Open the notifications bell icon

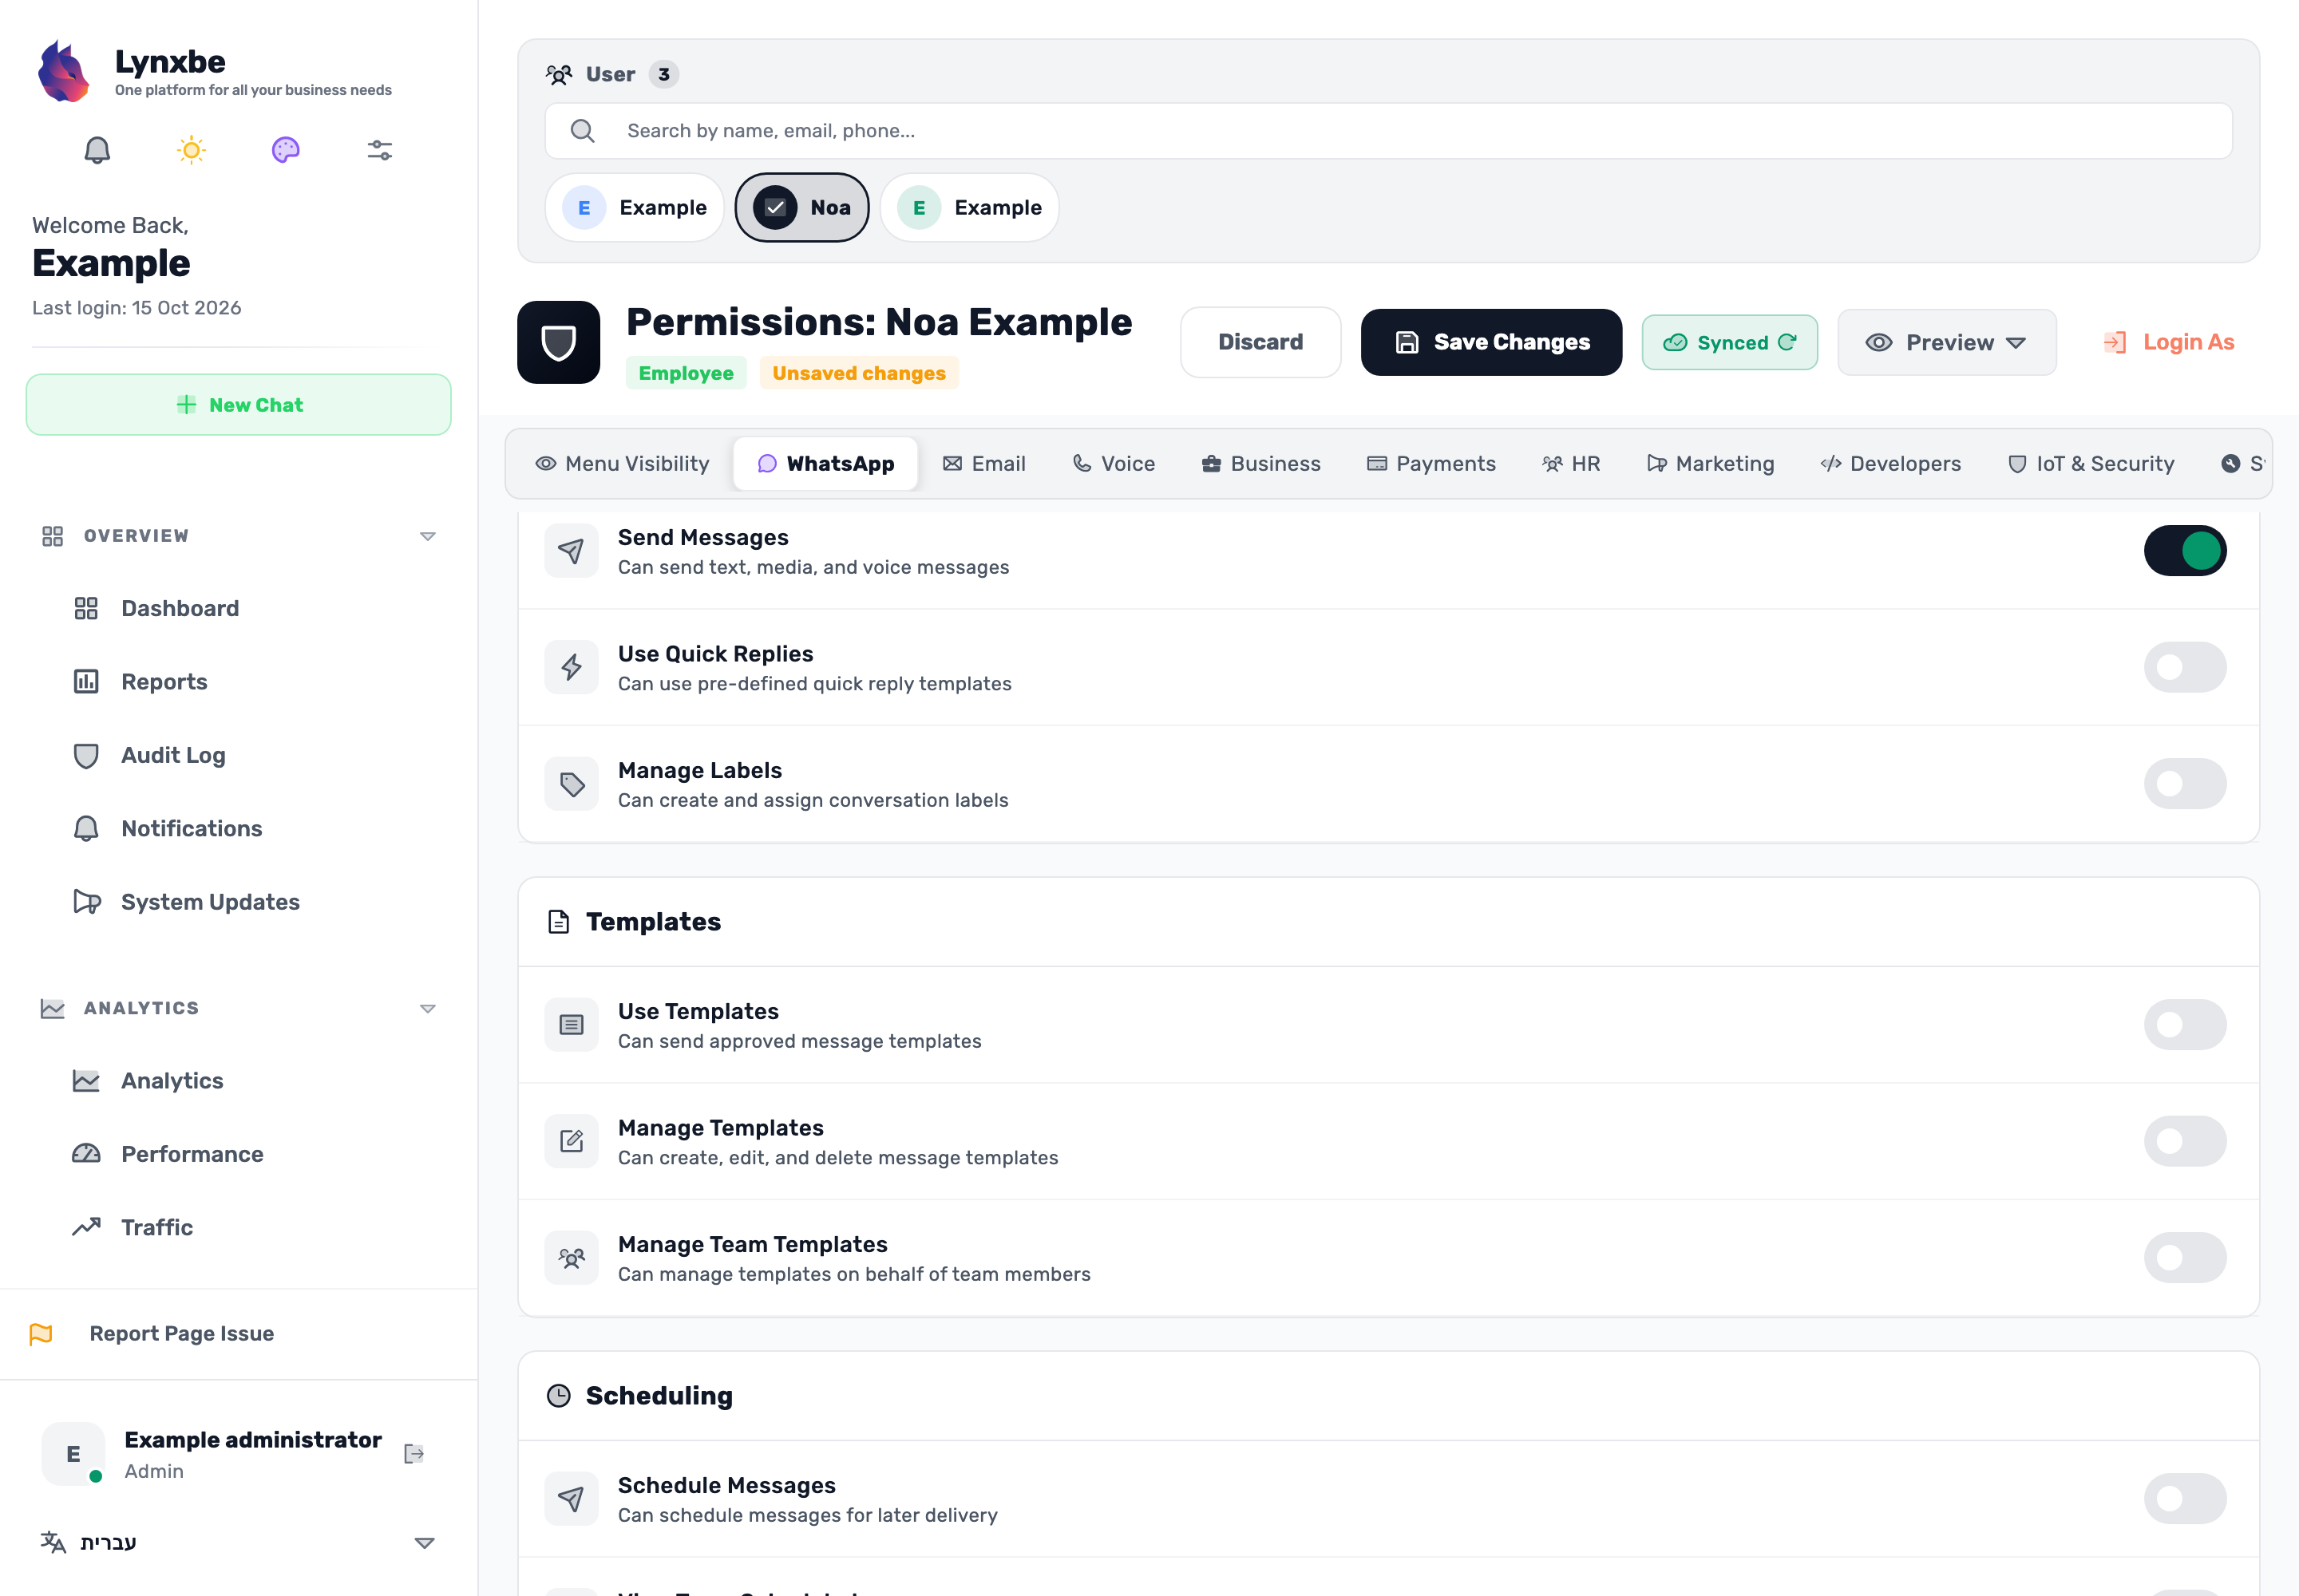click(x=97, y=150)
